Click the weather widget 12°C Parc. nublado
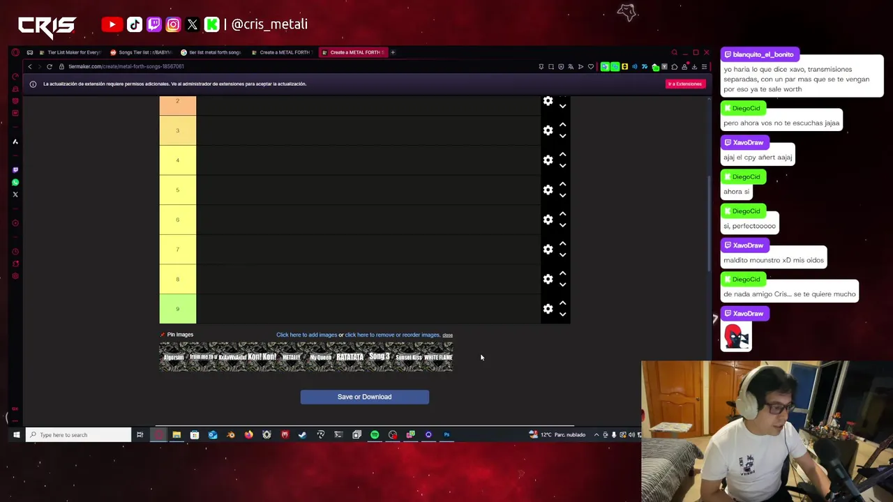Screen dimensions: 893x502 557,435
